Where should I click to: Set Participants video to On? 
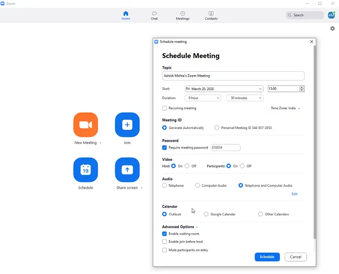click(229, 166)
